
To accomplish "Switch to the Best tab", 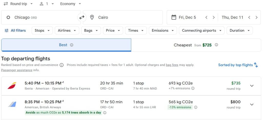I will 66,45.
